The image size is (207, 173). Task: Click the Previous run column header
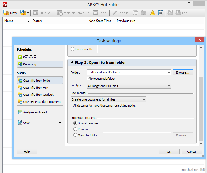[143, 21]
